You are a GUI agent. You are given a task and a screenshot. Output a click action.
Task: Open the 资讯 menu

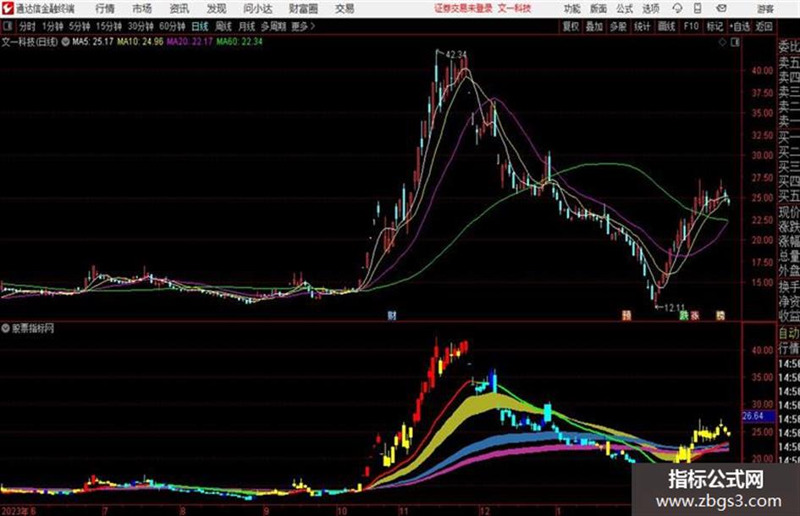(x=179, y=8)
